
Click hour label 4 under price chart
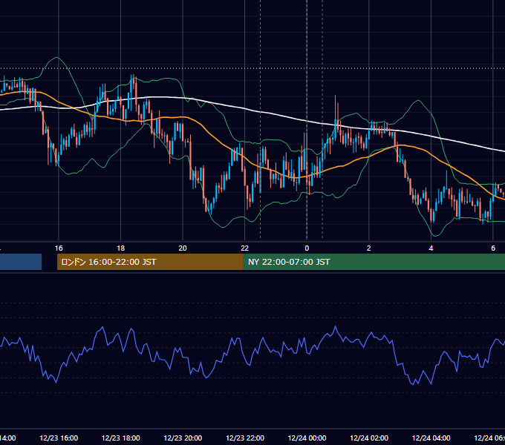pyautogui.click(x=431, y=248)
